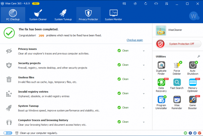Open the Force Deleter utility

click(177, 68)
